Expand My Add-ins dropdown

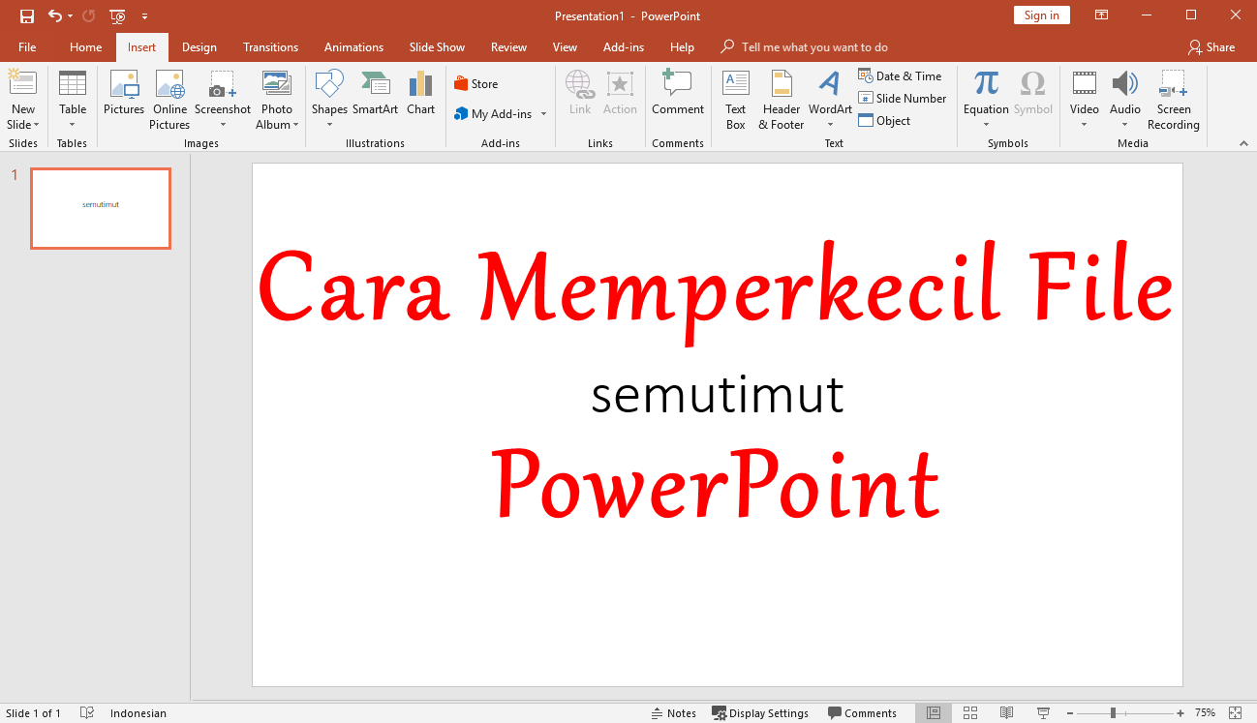[543, 114]
